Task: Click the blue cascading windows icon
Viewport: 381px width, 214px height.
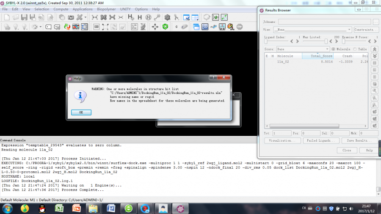Action: [196, 27]
